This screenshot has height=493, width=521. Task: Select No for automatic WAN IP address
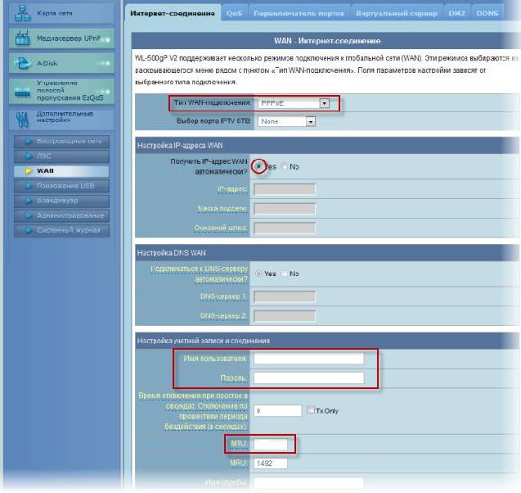(x=284, y=166)
